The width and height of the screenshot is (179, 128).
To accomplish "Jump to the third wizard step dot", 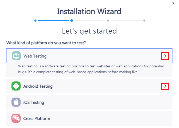I will click(108, 21).
